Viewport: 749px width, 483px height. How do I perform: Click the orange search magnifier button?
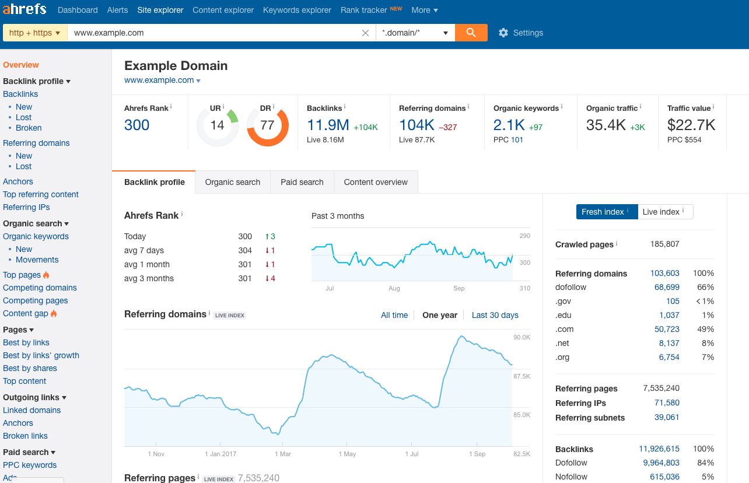coord(471,33)
